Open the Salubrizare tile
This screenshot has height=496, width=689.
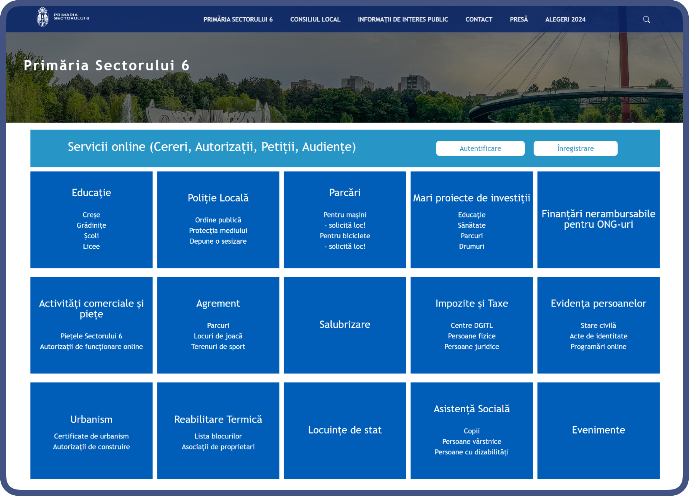tap(345, 325)
